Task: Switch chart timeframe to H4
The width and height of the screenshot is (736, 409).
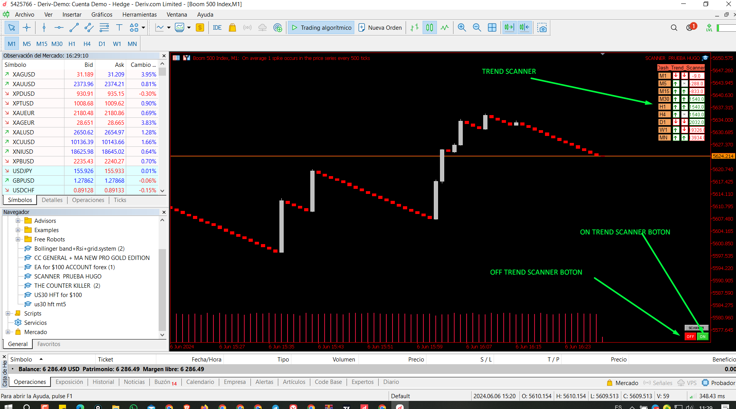Action: tap(87, 44)
